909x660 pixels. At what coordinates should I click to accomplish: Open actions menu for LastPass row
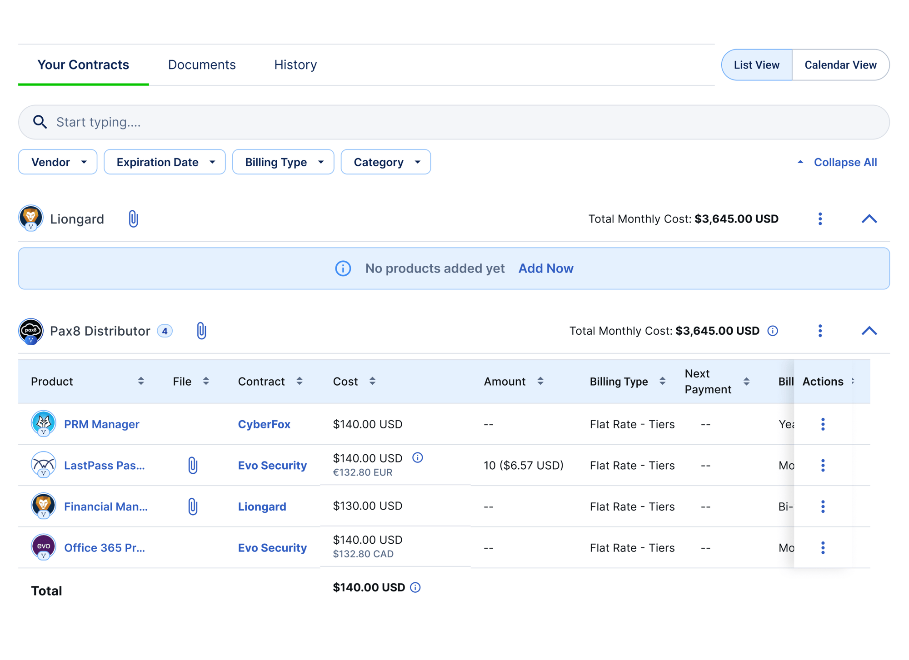[823, 465]
